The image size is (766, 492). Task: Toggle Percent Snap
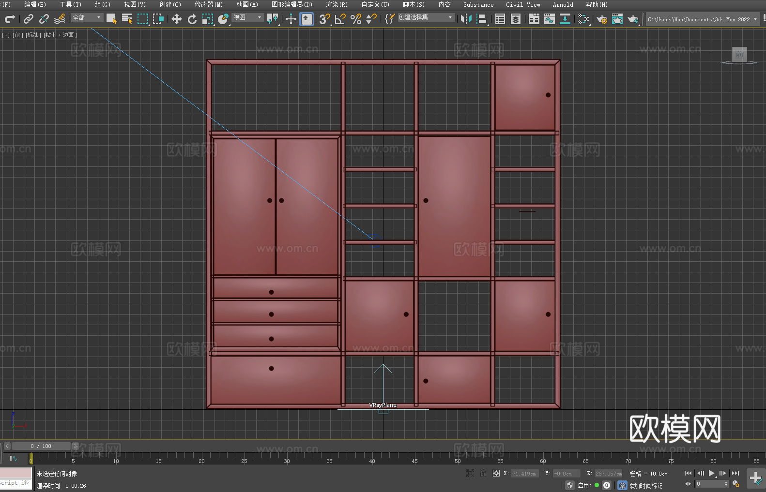click(x=356, y=19)
